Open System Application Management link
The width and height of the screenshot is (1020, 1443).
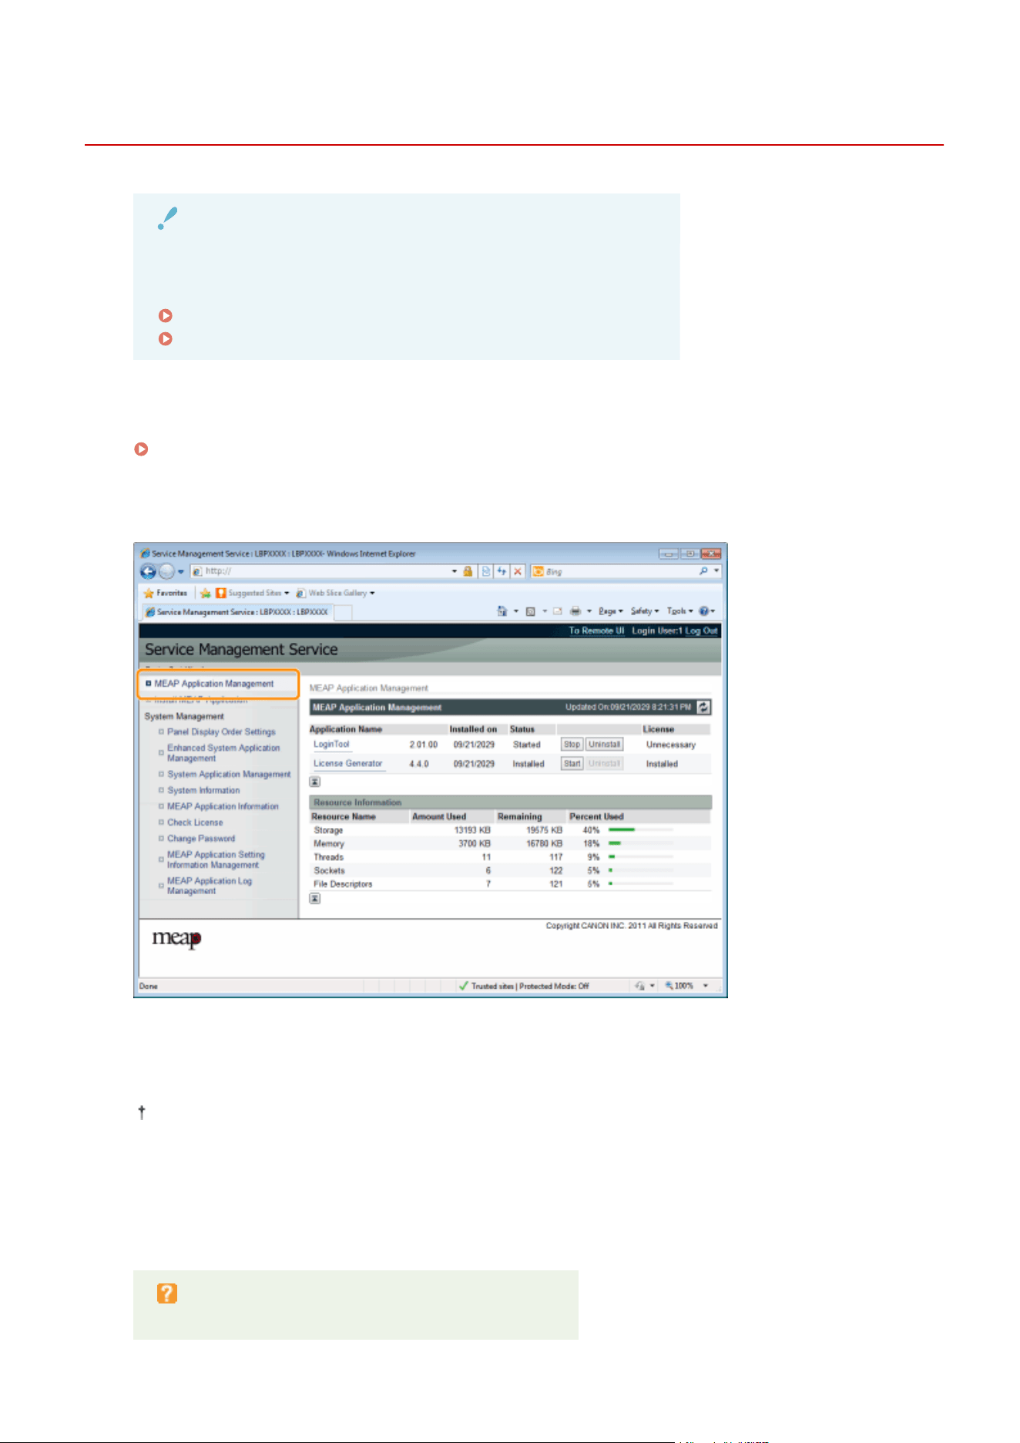[x=229, y=774]
